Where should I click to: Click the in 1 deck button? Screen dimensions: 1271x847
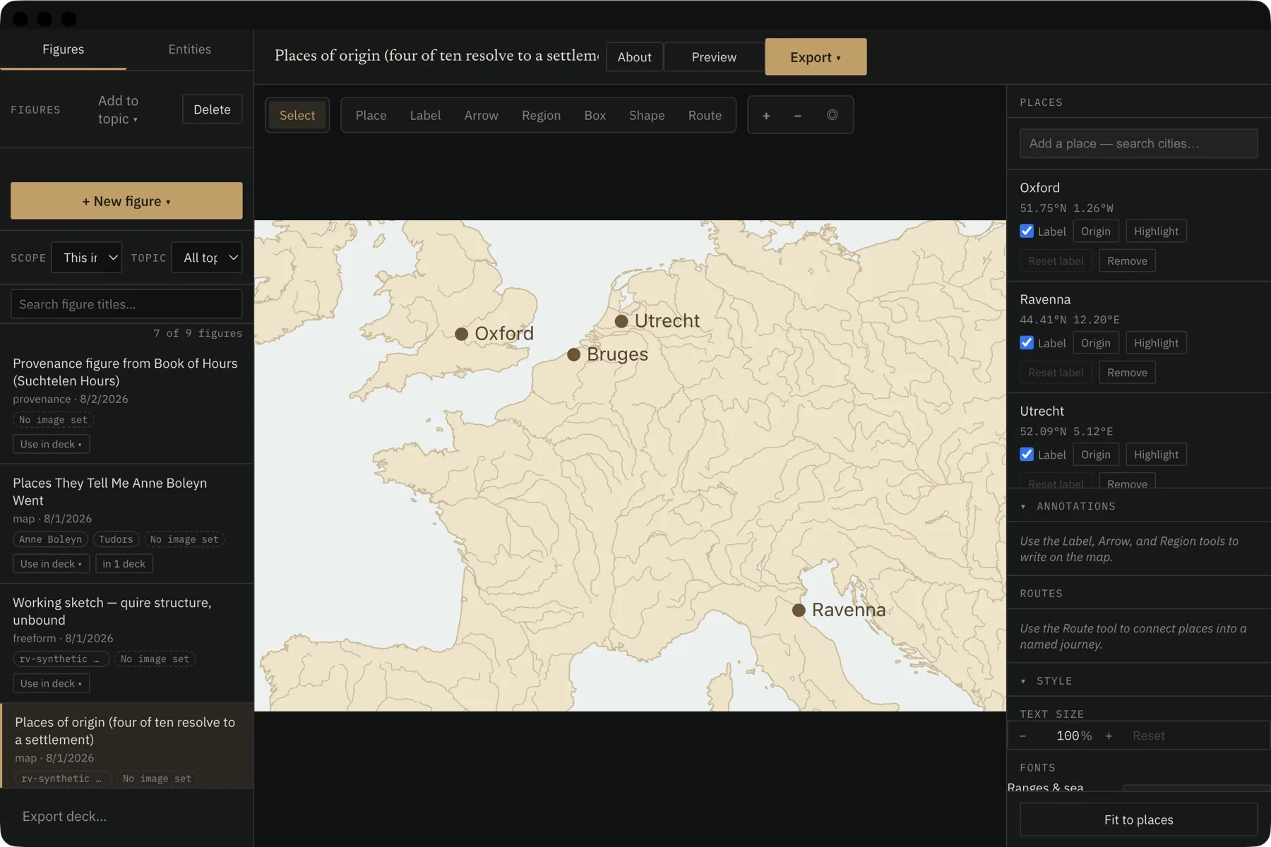point(124,563)
